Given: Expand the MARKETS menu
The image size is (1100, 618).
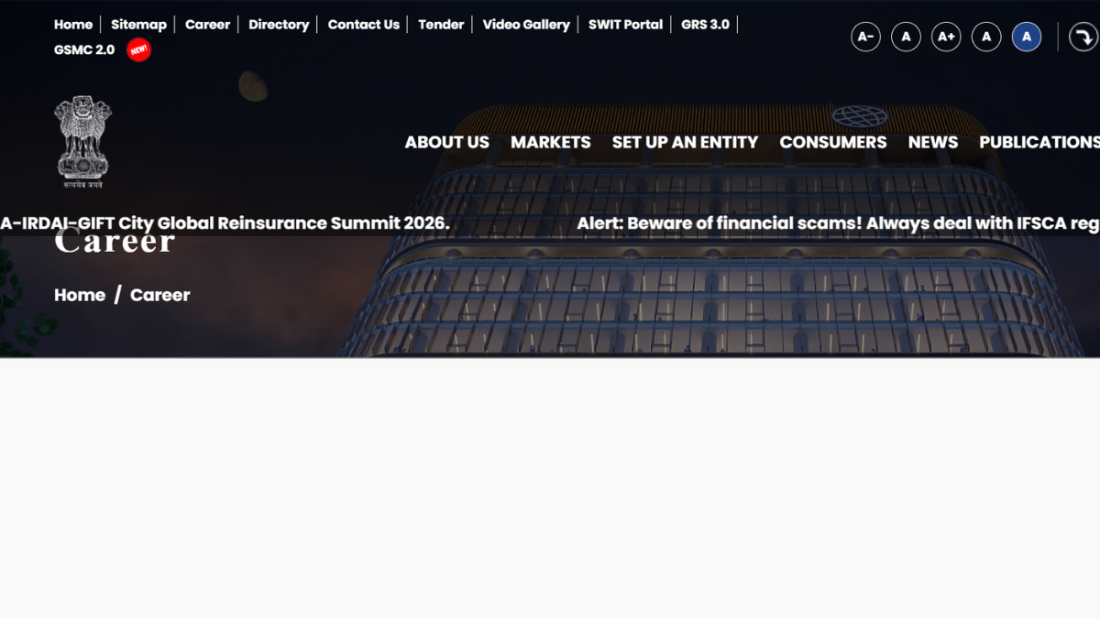Looking at the screenshot, I should (x=550, y=142).
